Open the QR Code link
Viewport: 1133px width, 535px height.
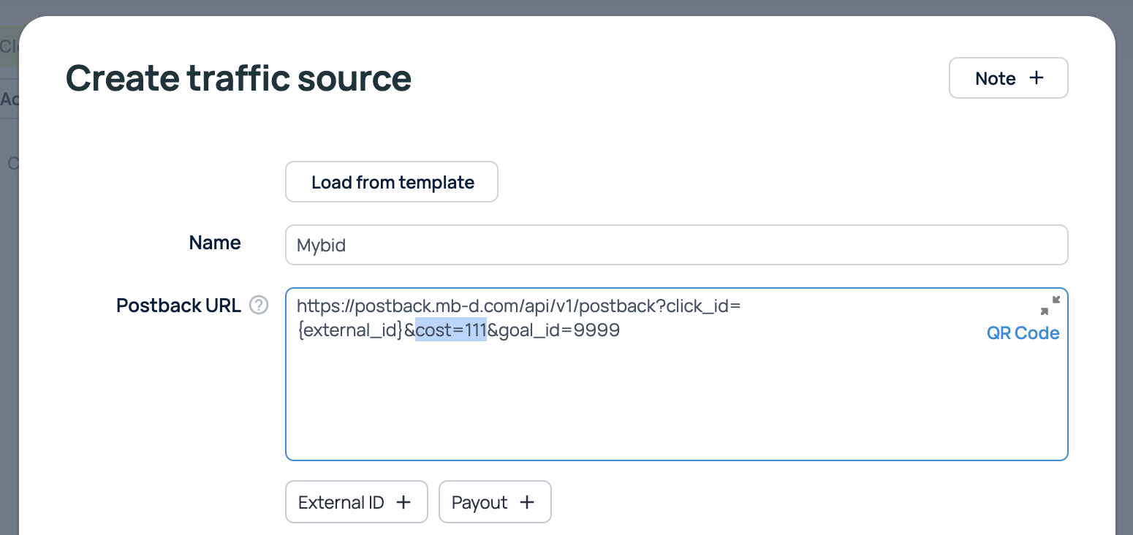[x=1023, y=333]
